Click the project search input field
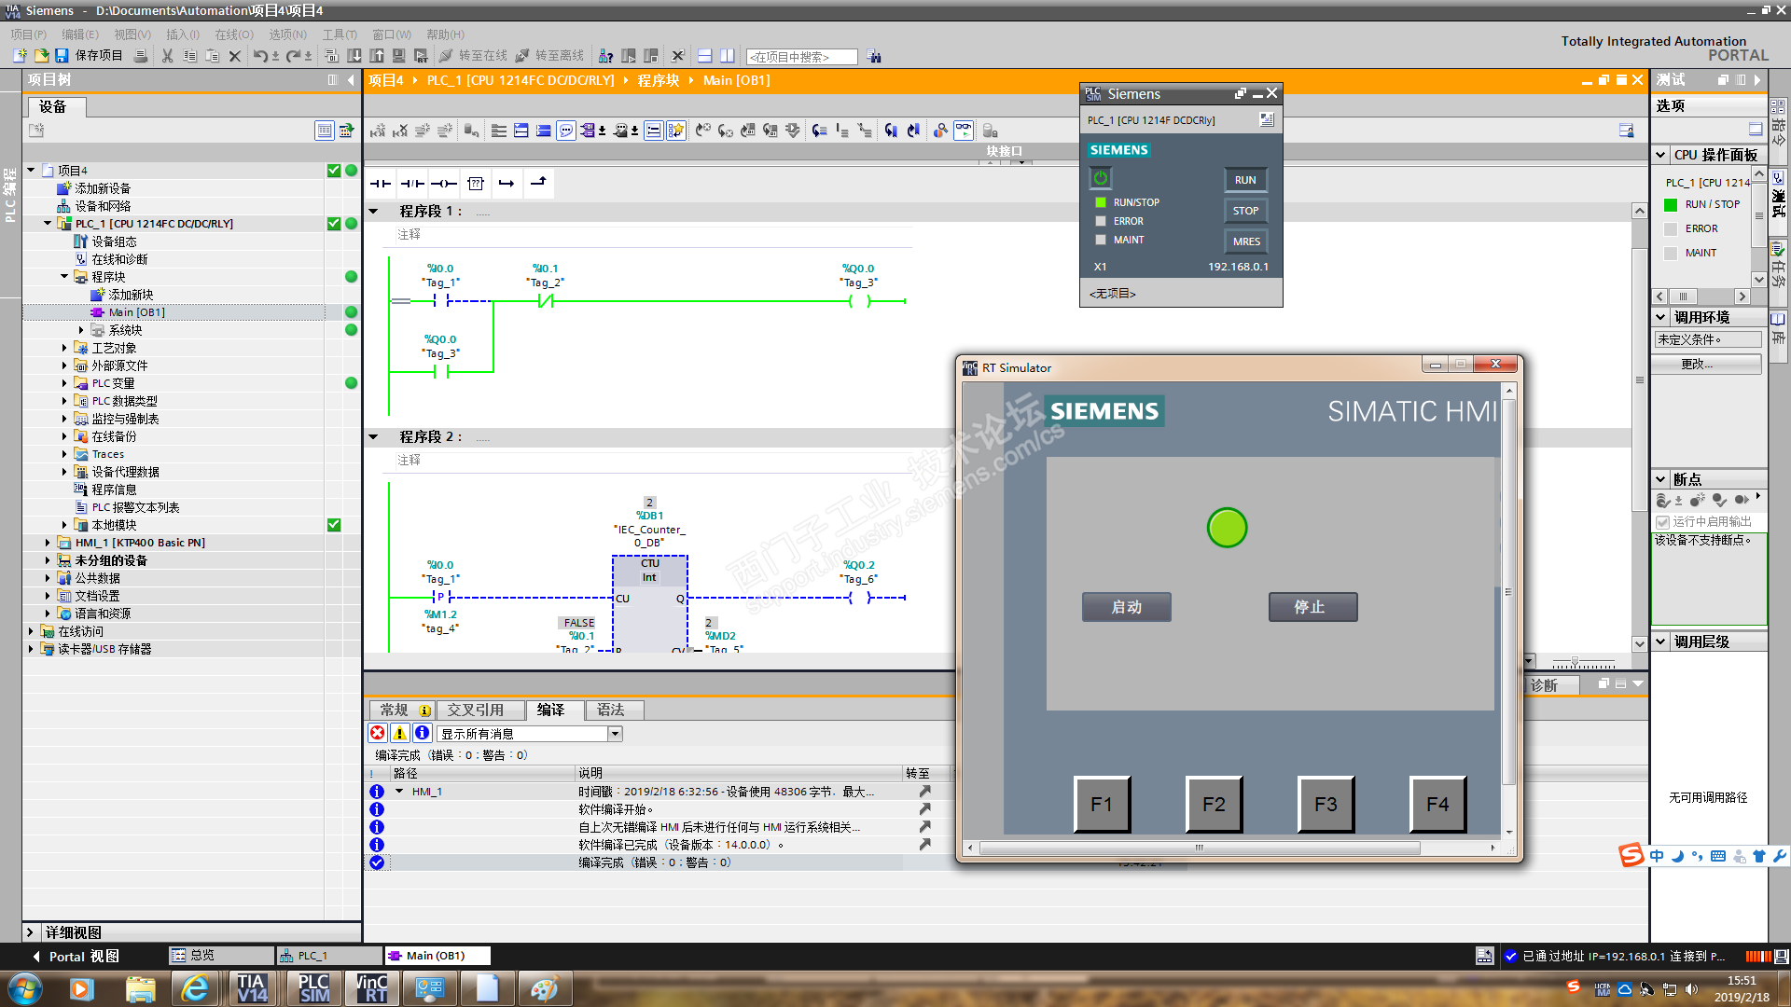Screen dimensions: 1791x1007 [x=801, y=57]
